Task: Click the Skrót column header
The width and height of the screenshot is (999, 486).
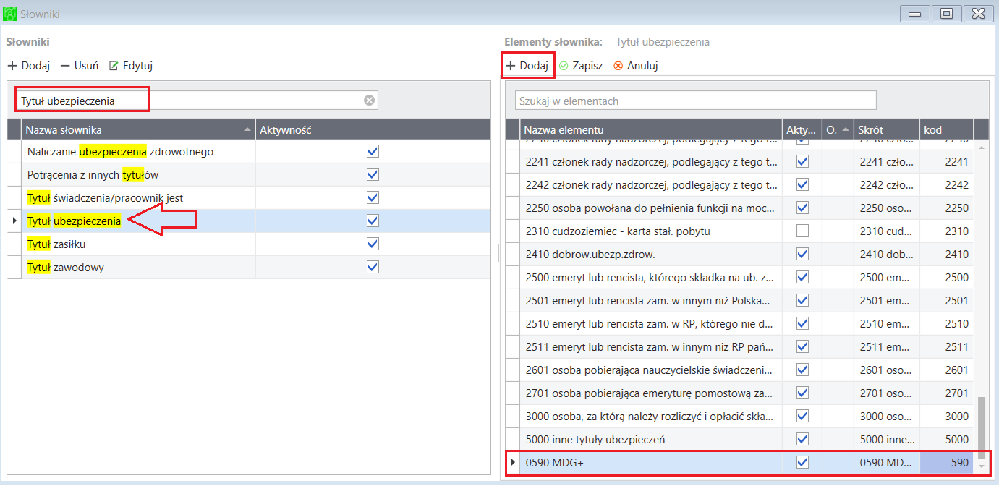Action: click(886, 129)
